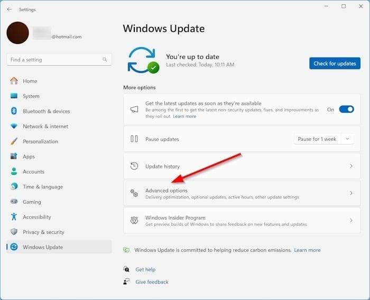Viewport: 370px width, 300px height.
Task: Select the Apps category
Action: (29, 157)
